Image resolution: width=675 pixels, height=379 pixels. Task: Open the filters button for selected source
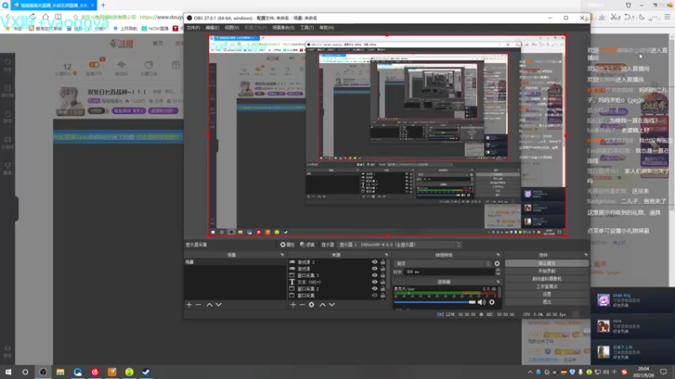tap(307, 244)
